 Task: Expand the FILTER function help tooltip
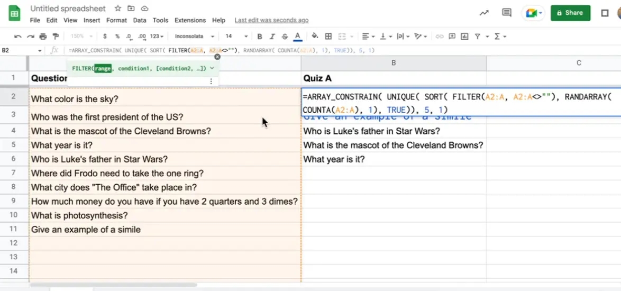212,68
